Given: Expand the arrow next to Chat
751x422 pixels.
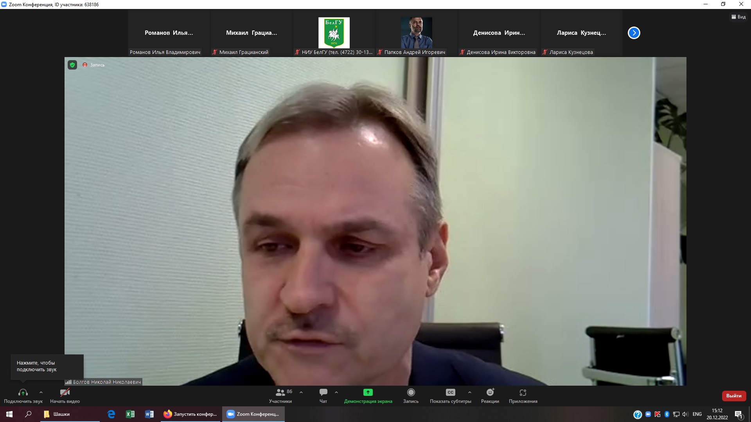Looking at the screenshot, I should pos(336,392).
